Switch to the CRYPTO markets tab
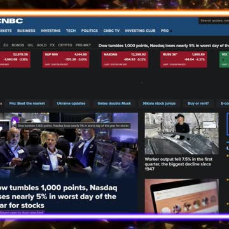Viewport: 229px width, 229px height. [65, 45]
